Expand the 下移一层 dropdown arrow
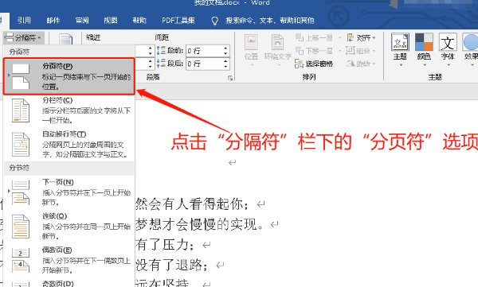478x287 pixels. pos(339,51)
